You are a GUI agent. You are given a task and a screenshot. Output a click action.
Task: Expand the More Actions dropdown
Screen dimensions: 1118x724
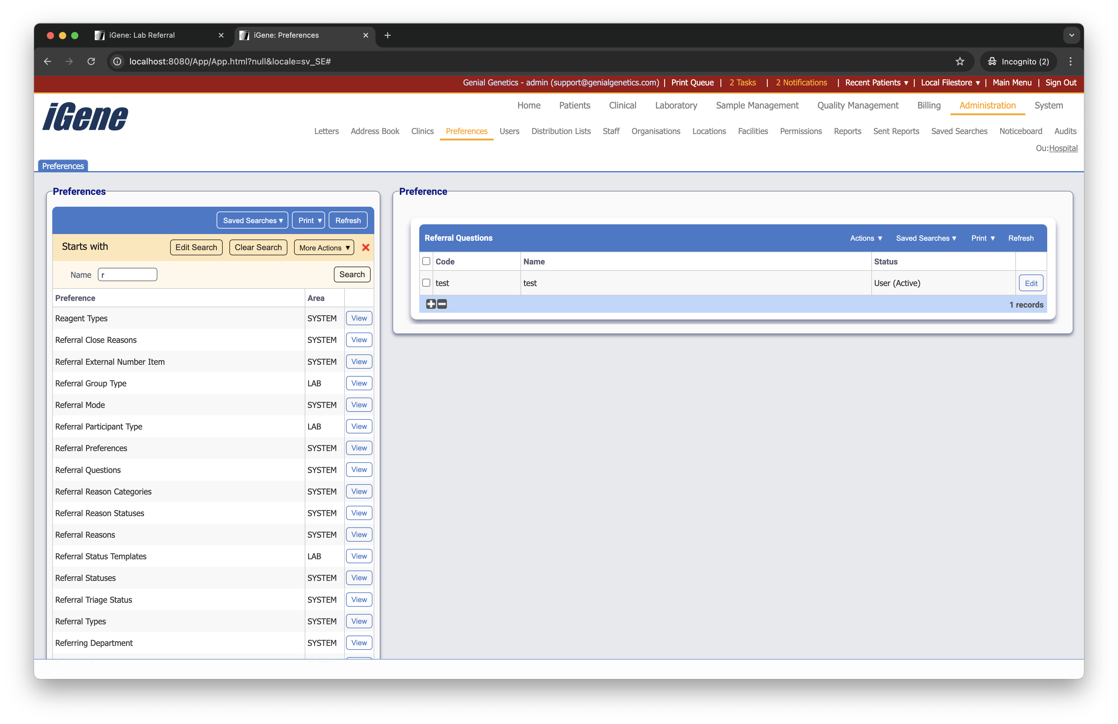pos(324,248)
